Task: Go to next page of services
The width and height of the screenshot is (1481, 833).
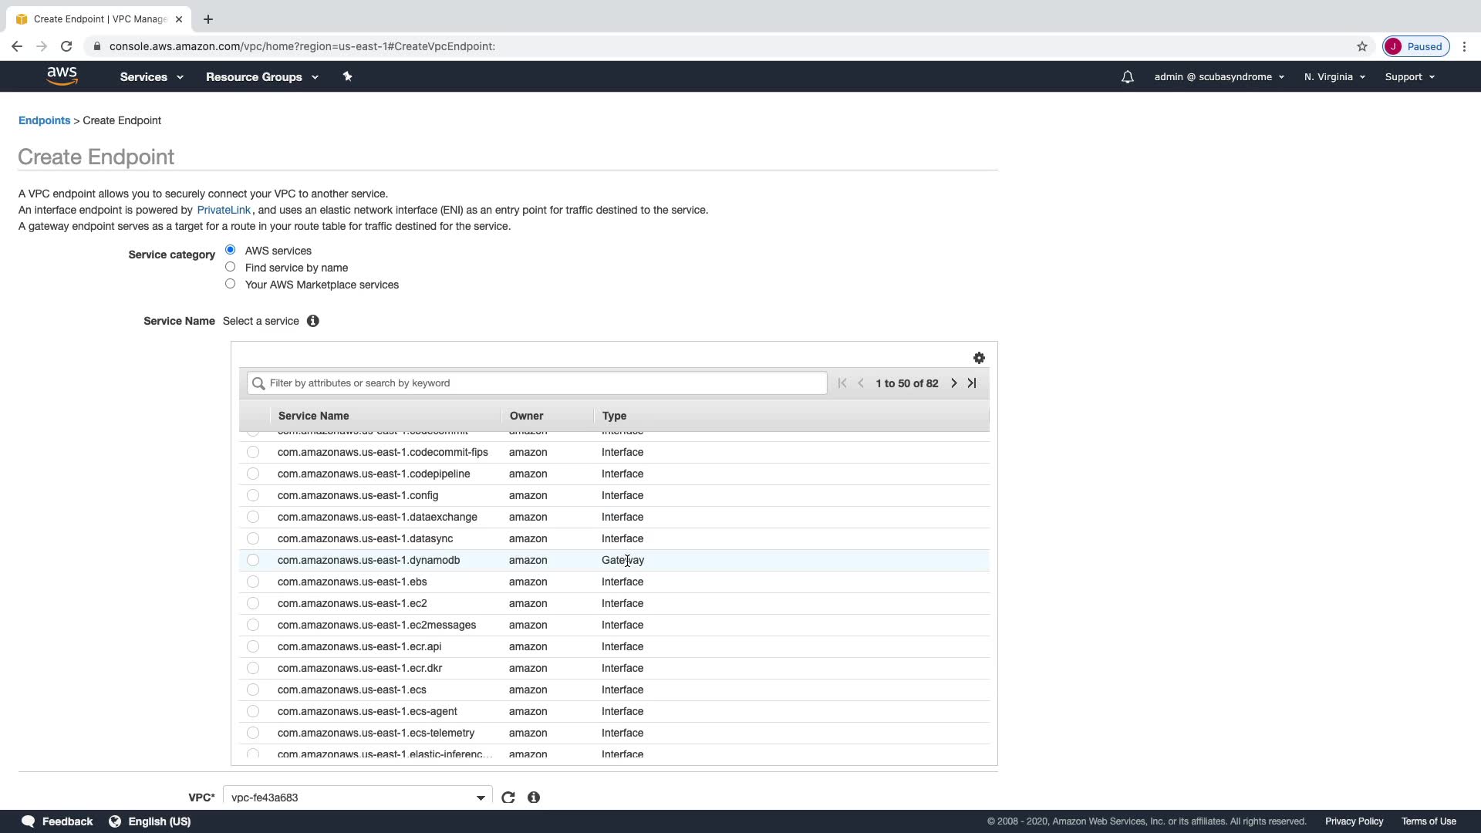Action: (x=954, y=383)
